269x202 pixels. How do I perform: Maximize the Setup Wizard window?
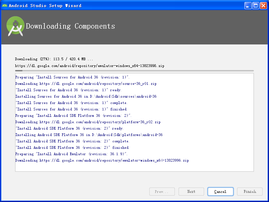[x=256, y=6]
